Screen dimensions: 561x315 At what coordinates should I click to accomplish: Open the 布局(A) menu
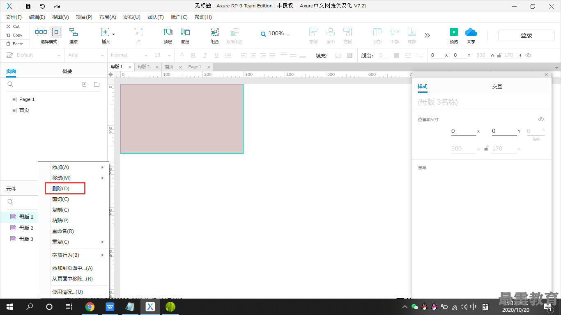[x=108, y=17]
